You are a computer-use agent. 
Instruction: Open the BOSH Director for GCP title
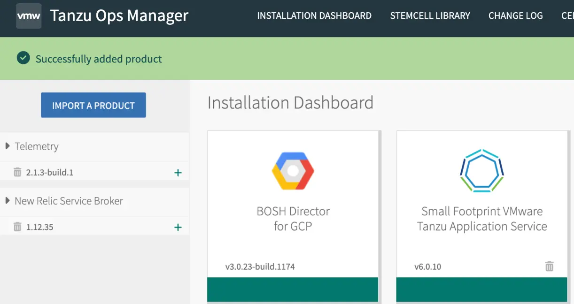293,219
